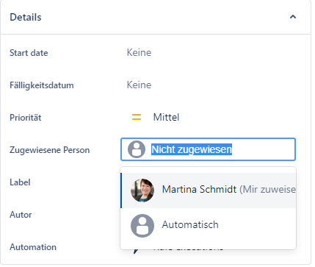The image size is (315, 267).
Task: Click the Details panel heading
Action: point(26,17)
